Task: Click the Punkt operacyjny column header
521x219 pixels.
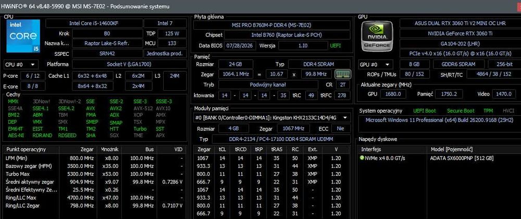Action: 31,150
